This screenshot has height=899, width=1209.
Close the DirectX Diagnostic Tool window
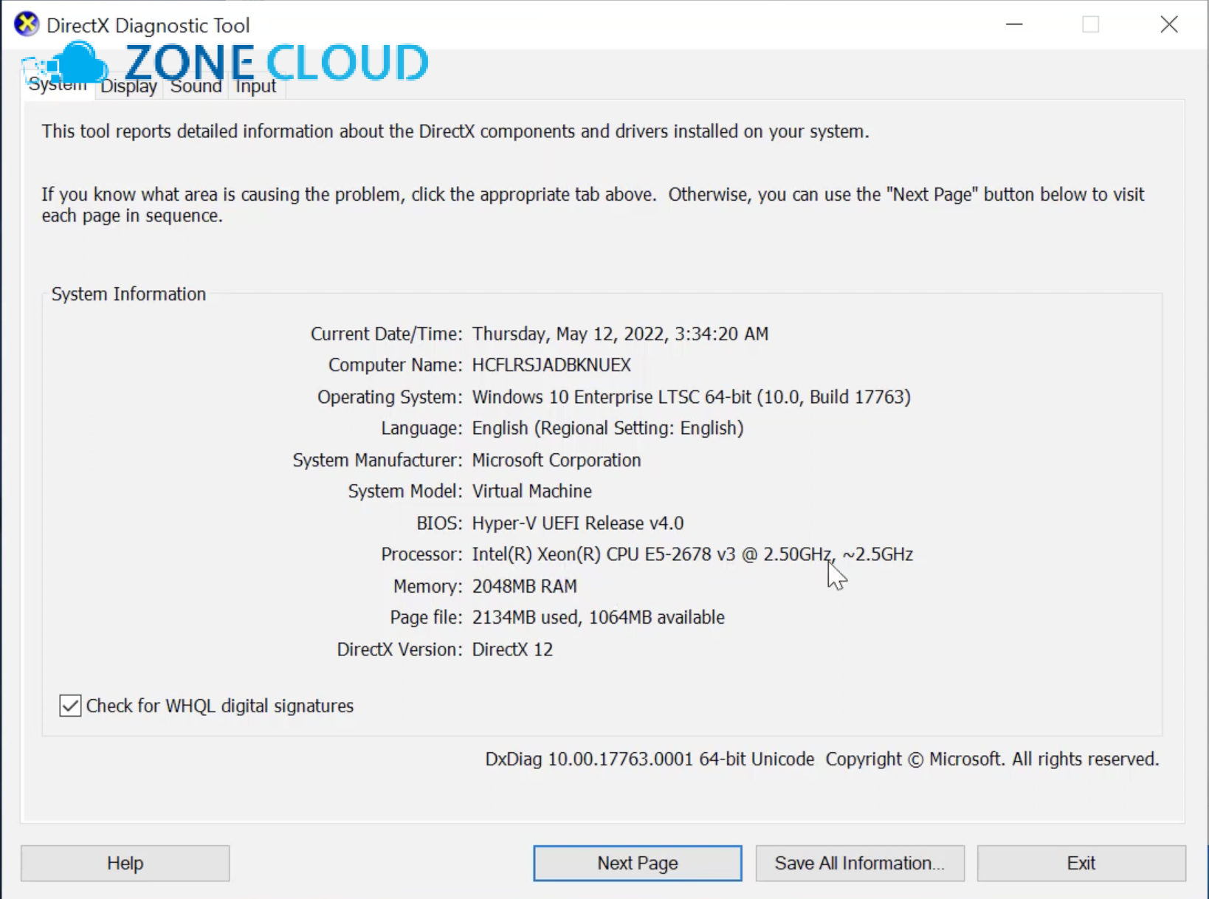point(1169,24)
